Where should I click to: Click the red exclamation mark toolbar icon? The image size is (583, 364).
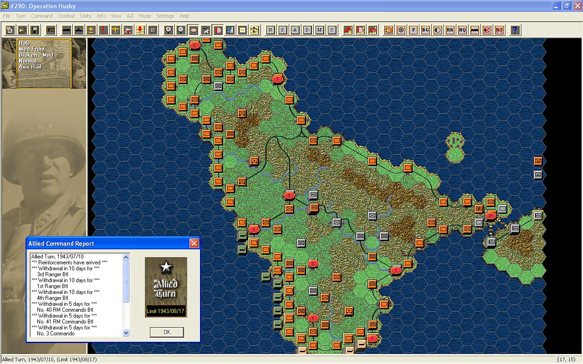click(x=103, y=30)
